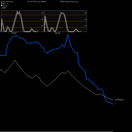Screen dimensions: 132x132
Task: Click the first peak of the white close line
Action: pyautogui.click(x=15, y=60)
